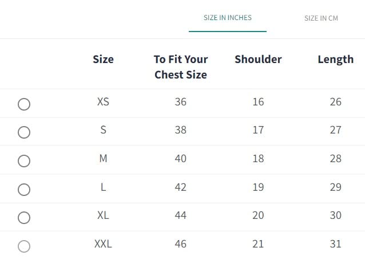Click length value 31
This screenshot has width=365, height=259.
(335, 244)
